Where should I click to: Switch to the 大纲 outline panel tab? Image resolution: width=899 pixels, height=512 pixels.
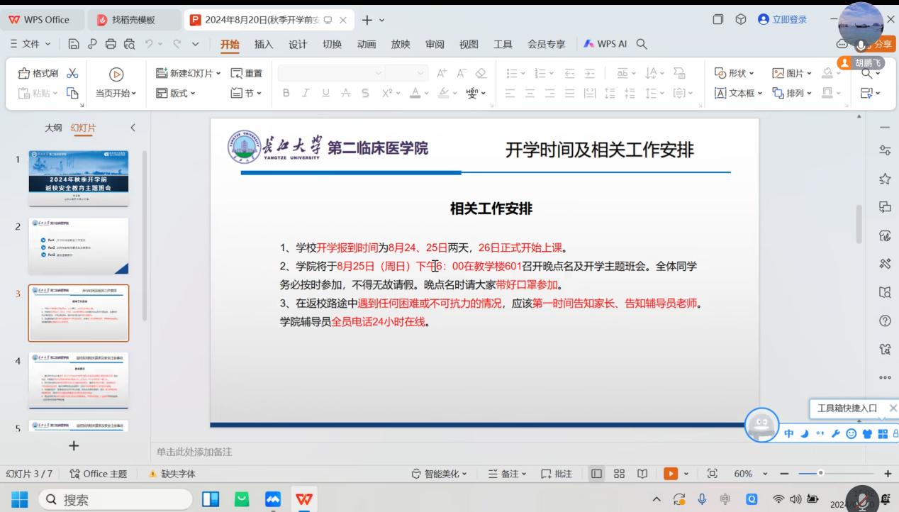tap(53, 128)
